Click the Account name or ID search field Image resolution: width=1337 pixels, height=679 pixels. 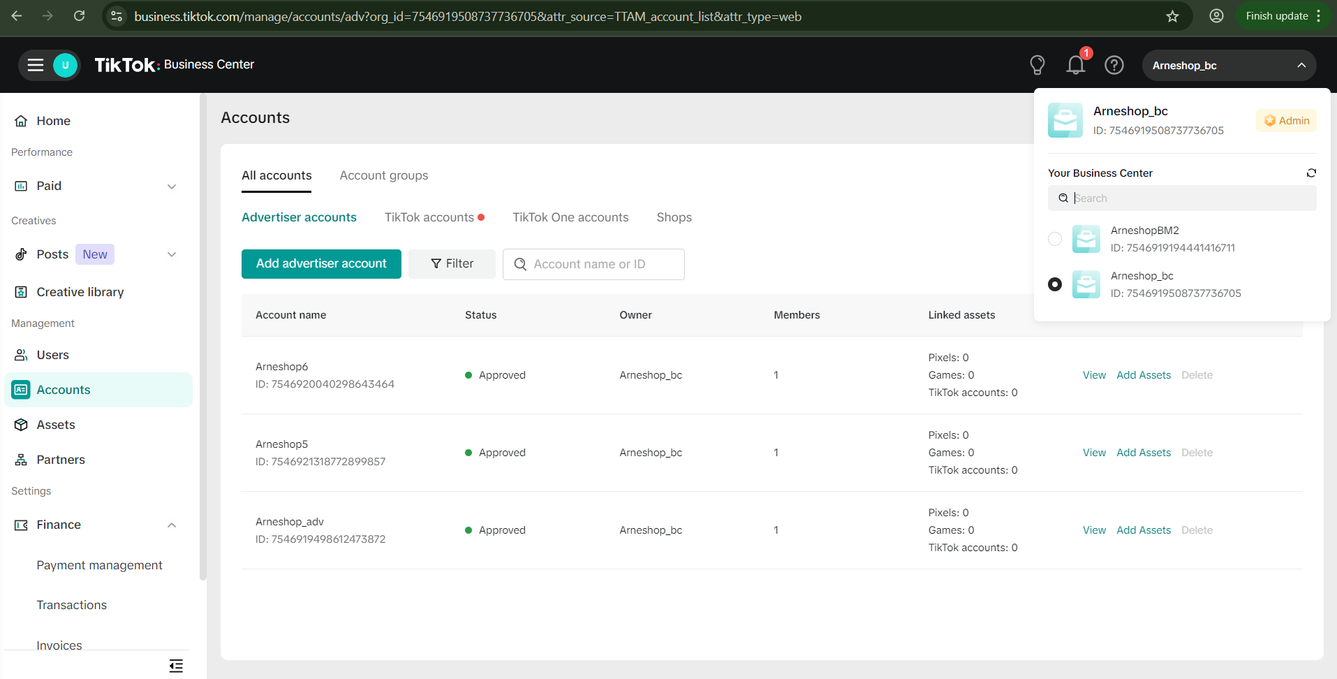click(600, 264)
